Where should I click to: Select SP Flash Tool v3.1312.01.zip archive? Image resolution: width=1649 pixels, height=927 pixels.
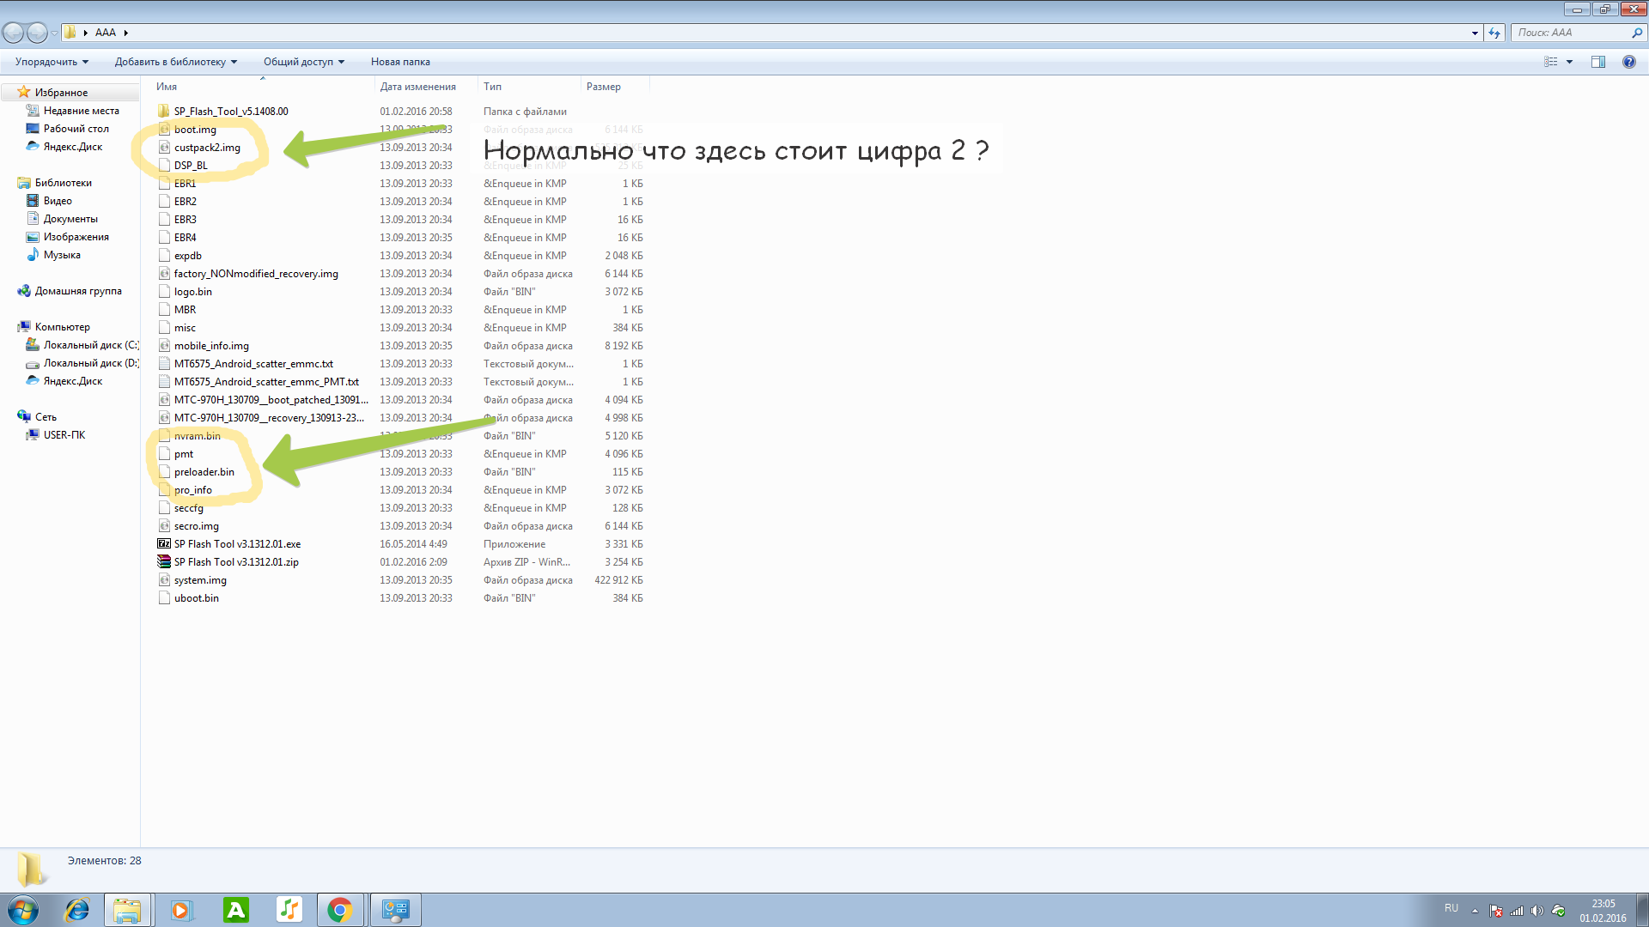click(236, 562)
